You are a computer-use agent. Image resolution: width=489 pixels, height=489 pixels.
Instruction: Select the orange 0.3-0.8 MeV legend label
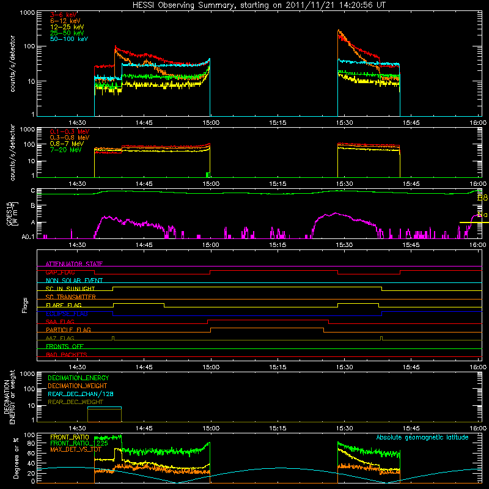click(70, 138)
